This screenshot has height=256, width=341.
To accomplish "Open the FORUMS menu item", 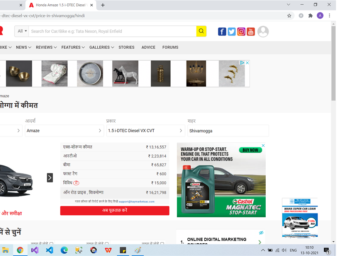I will 170,47.
